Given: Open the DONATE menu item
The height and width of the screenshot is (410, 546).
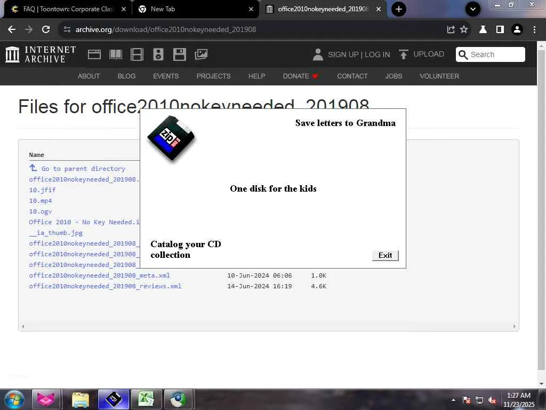Looking at the screenshot, I should tap(300, 76).
